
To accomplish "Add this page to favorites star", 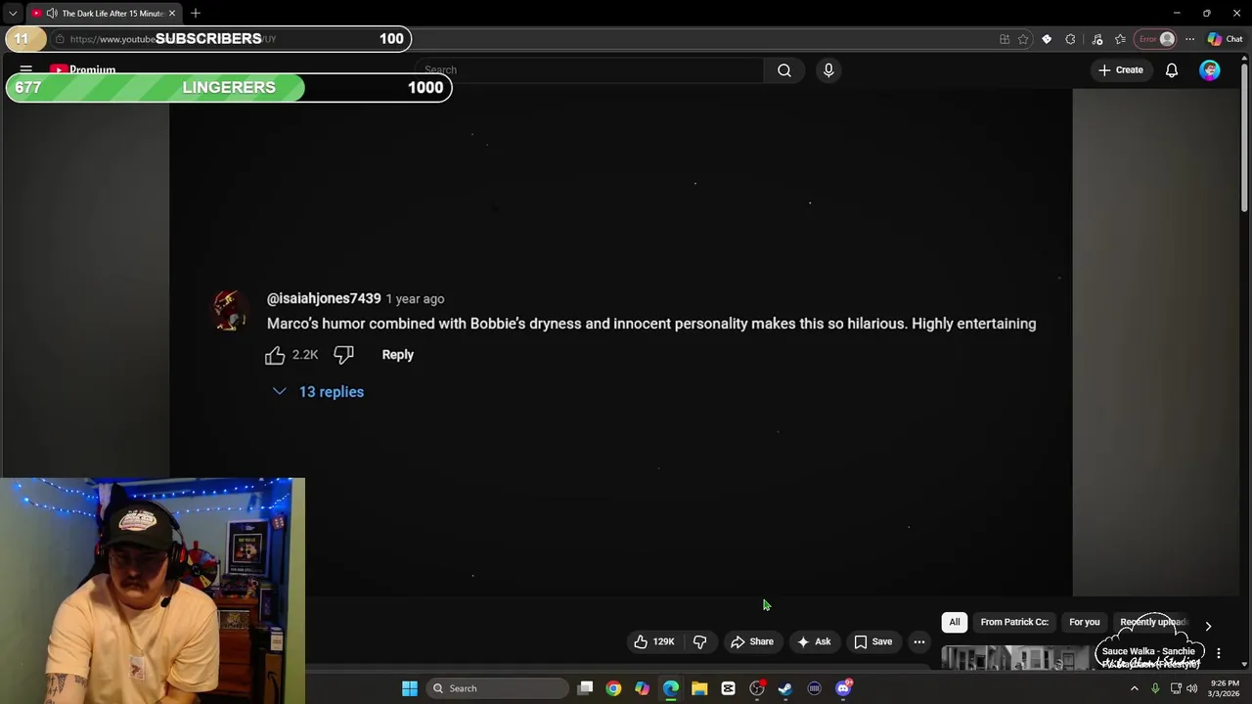I will pyautogui.click(x=1023, y=39).
